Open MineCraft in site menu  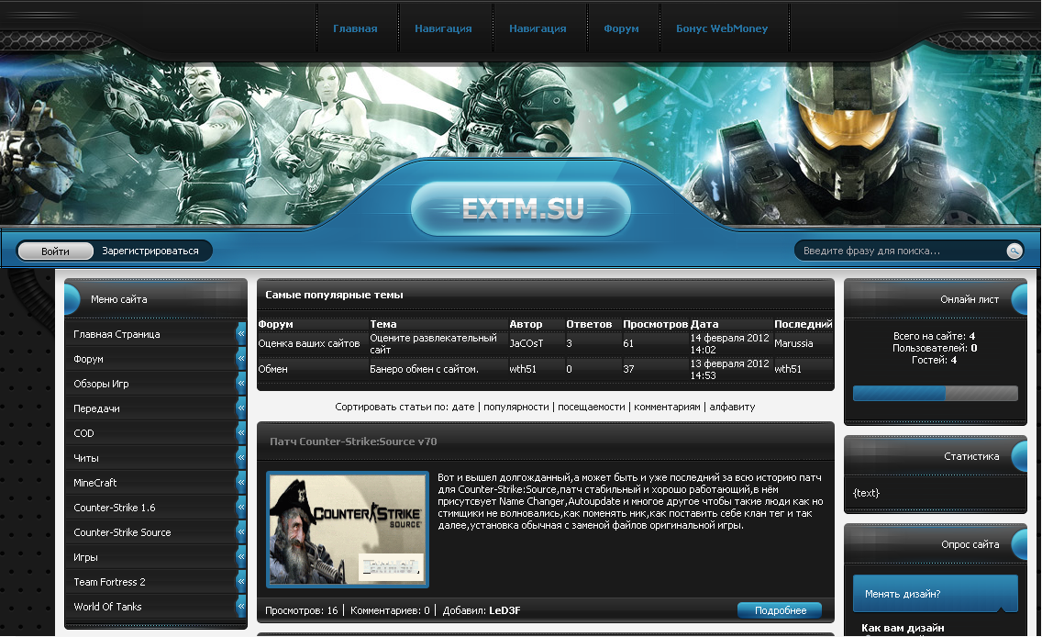[95, 483]
